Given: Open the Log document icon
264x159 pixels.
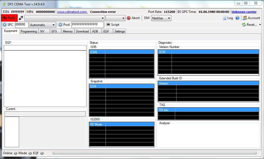Looking at the screenshot, I should click(x=225, y=18).
